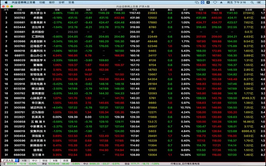The image size is (266, 166).
Task: Select the 迈瑞医疗 R row
Action: tap(133, 46)
